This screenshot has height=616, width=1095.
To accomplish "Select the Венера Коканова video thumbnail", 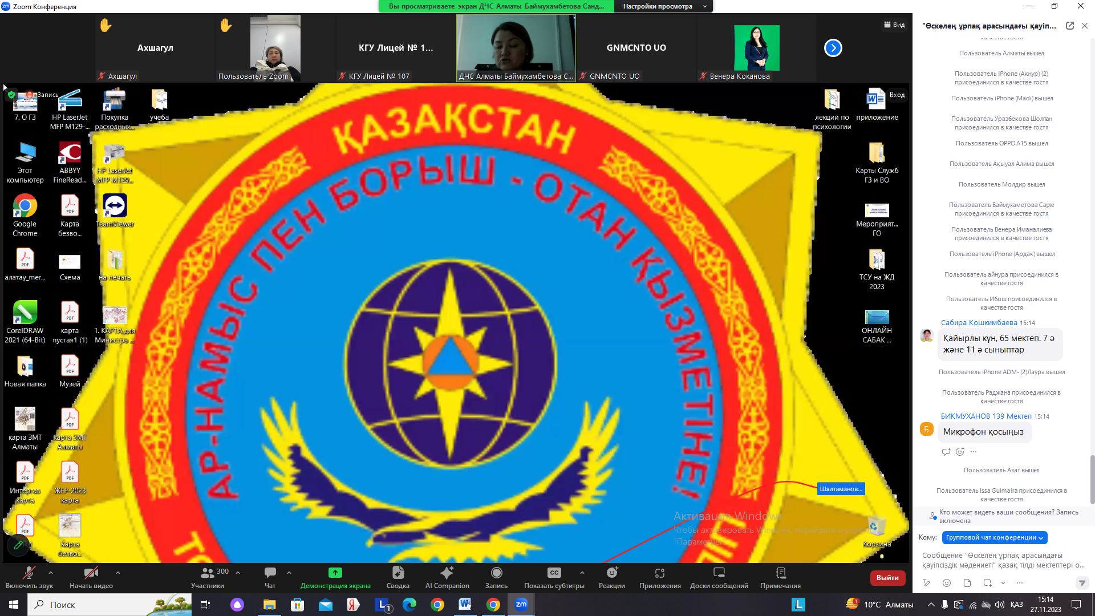I will pos(756,48).
